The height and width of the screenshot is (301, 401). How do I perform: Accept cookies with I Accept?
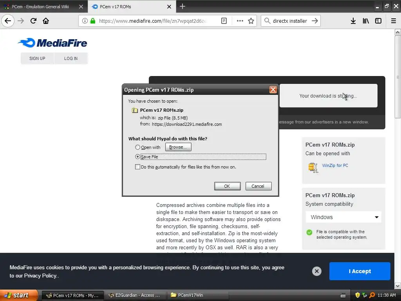coord(359,271)
